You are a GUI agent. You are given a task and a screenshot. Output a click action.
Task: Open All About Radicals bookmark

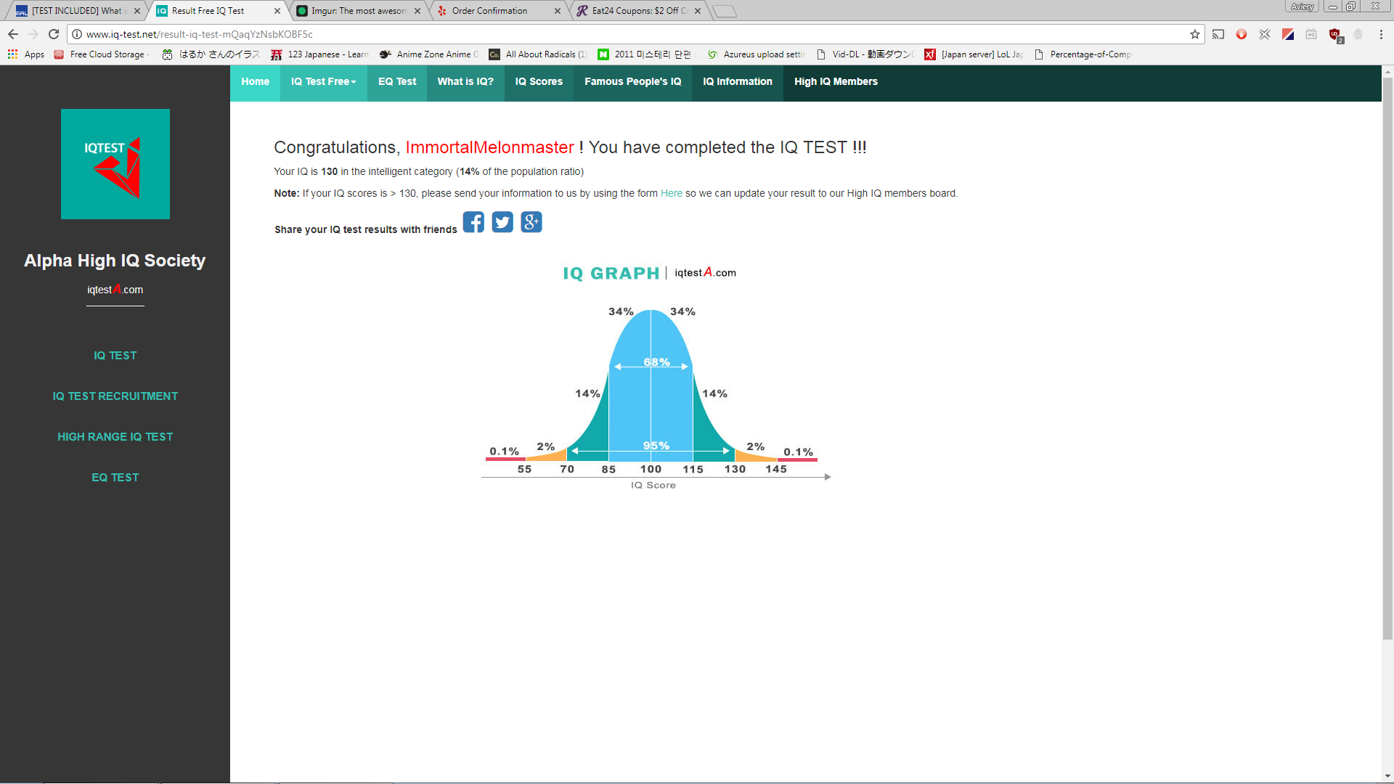[538, 54]
